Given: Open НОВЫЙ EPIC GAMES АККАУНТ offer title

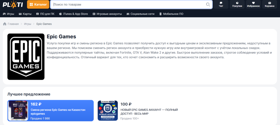Looking at the screenshot, I should pos(149,112).
